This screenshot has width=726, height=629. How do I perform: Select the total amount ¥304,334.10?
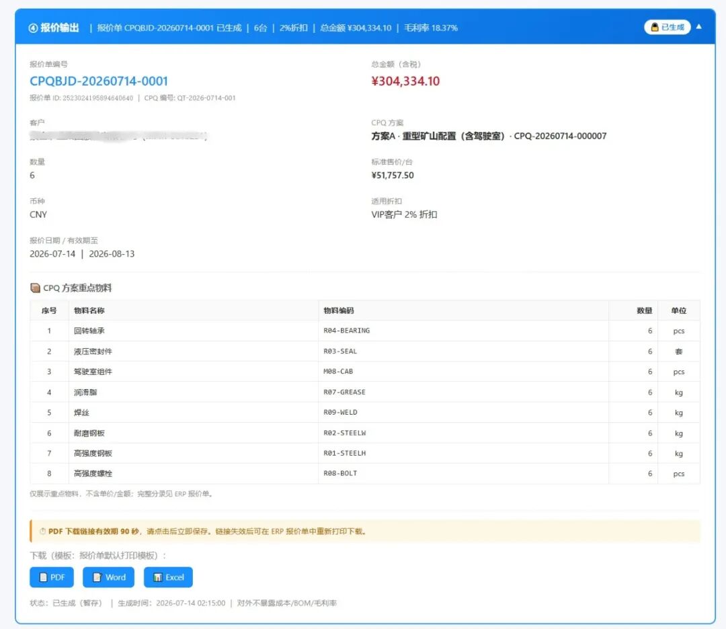[x=405, y=81]
